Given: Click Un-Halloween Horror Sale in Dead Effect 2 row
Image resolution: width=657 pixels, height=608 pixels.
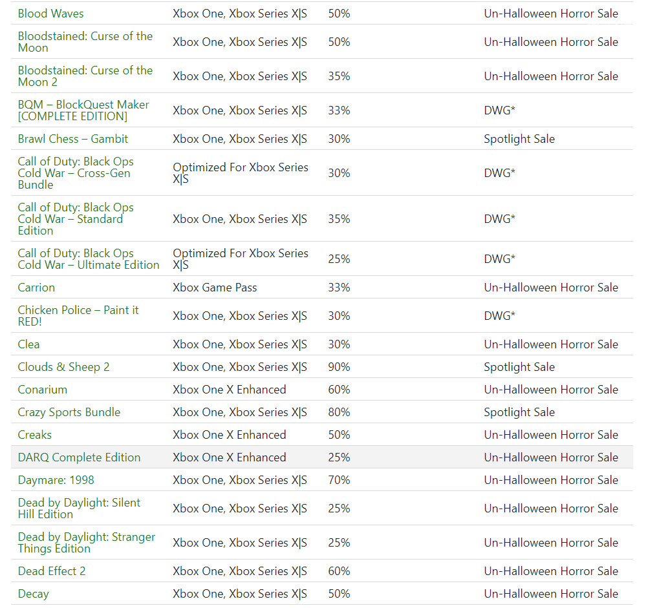Looking at the screenshot, I should click(551, 572).
